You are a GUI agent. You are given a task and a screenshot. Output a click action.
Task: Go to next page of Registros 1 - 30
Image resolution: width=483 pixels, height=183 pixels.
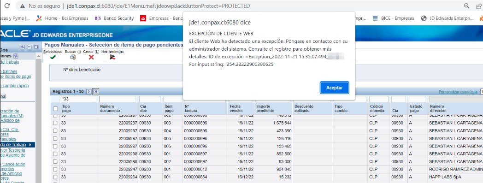coord(88,91)
